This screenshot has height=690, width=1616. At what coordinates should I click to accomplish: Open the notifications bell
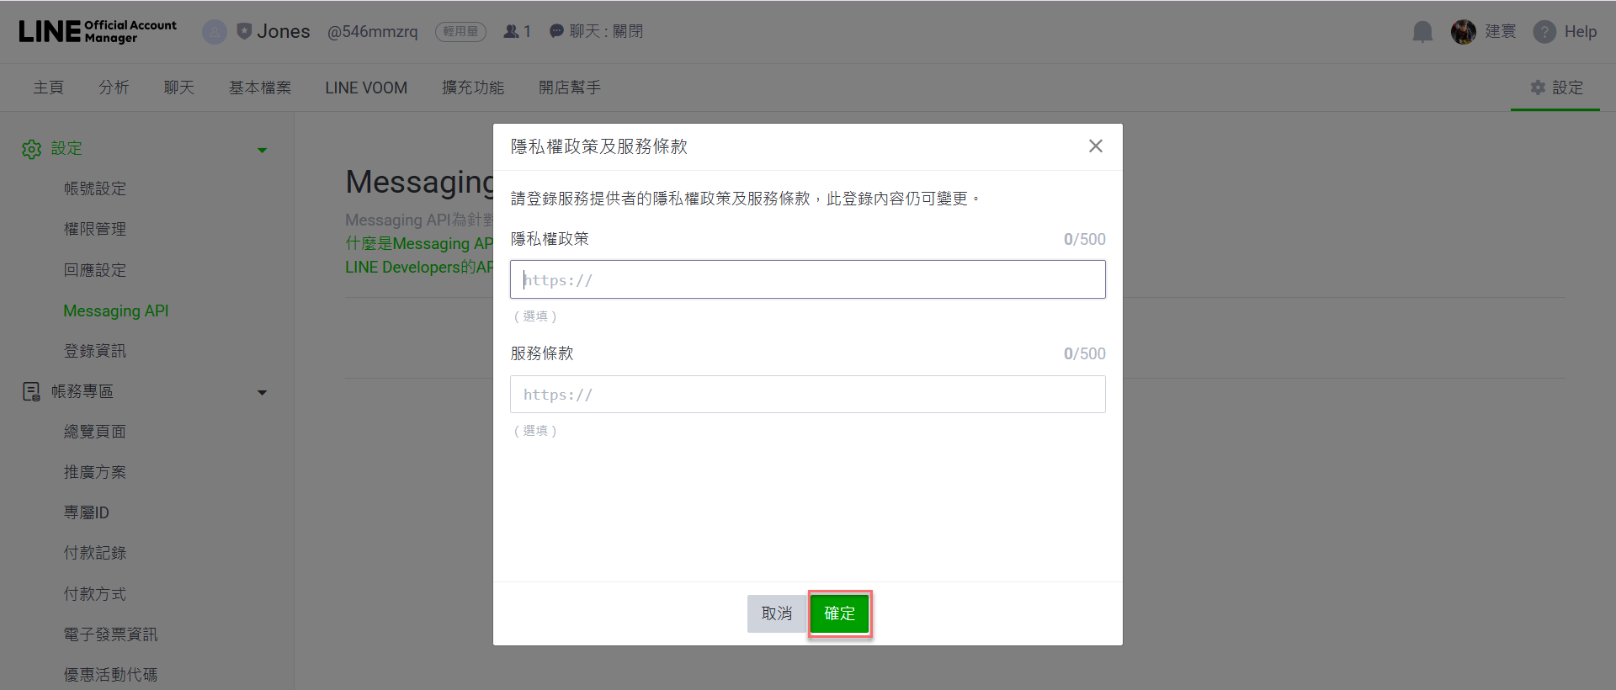[1422, 32]
